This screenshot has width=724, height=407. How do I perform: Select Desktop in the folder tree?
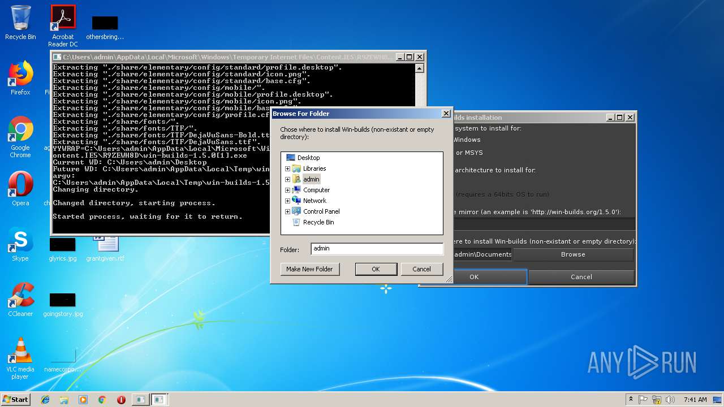pyautogui.click(x=308, y=158)
